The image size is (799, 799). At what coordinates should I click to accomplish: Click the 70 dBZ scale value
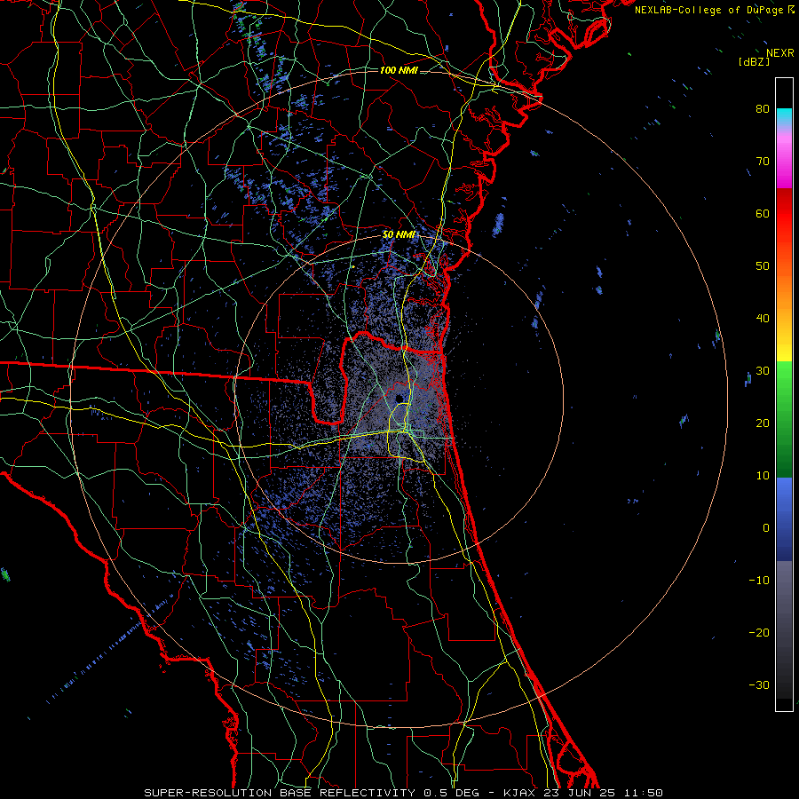coord(763,161)
